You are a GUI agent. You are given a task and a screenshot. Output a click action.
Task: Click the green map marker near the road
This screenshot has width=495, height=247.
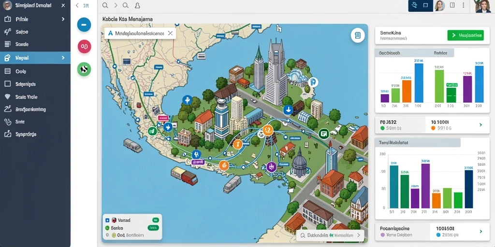point(323,134)
